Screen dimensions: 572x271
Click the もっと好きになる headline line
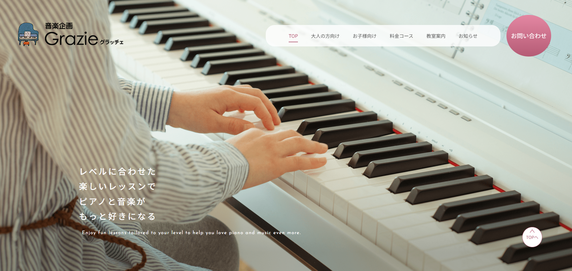[x=118, y=217]
